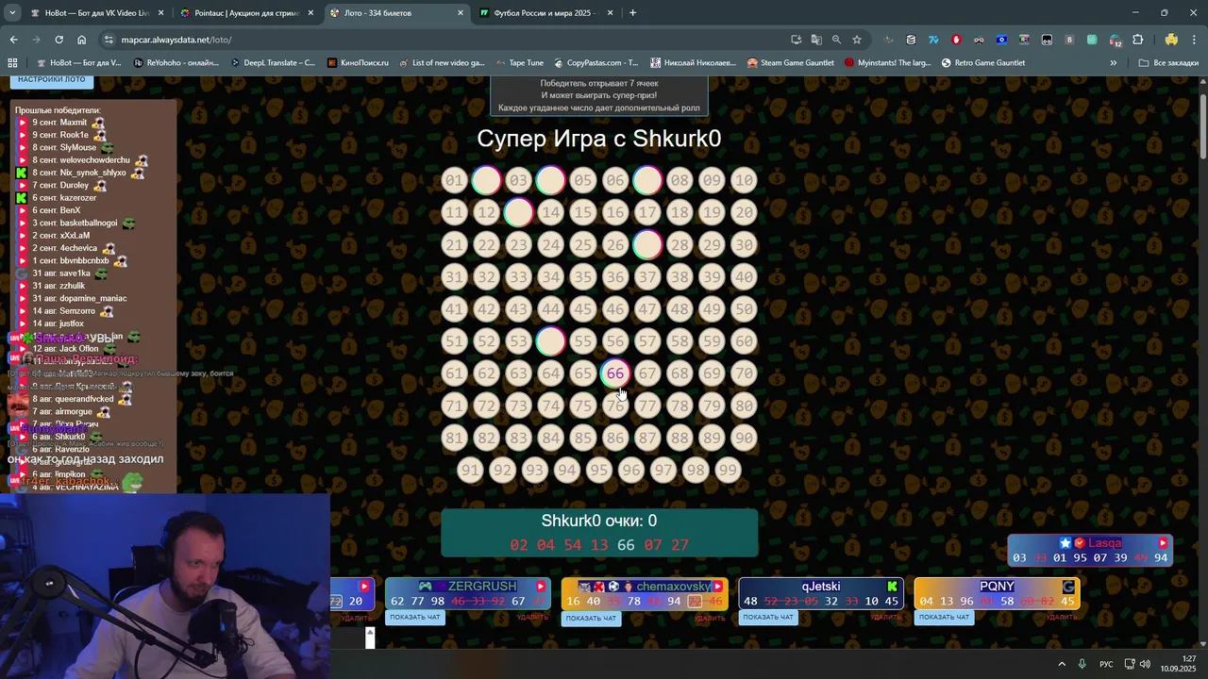Open КиноПоиск.ru bookmark
Viewport: 1208px width, 679px height.
(x=358, y=63)
